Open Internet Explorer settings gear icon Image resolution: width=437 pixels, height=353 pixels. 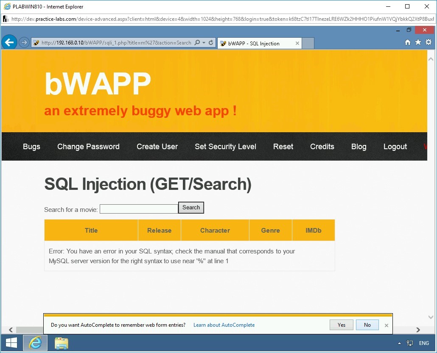[429, 42]
